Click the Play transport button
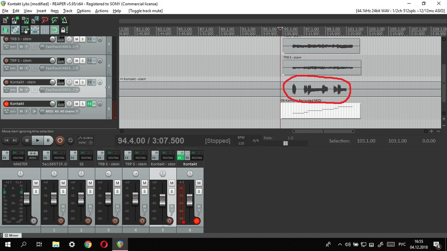The height and width of the screenshot is (251, 447). coord(37,140)
